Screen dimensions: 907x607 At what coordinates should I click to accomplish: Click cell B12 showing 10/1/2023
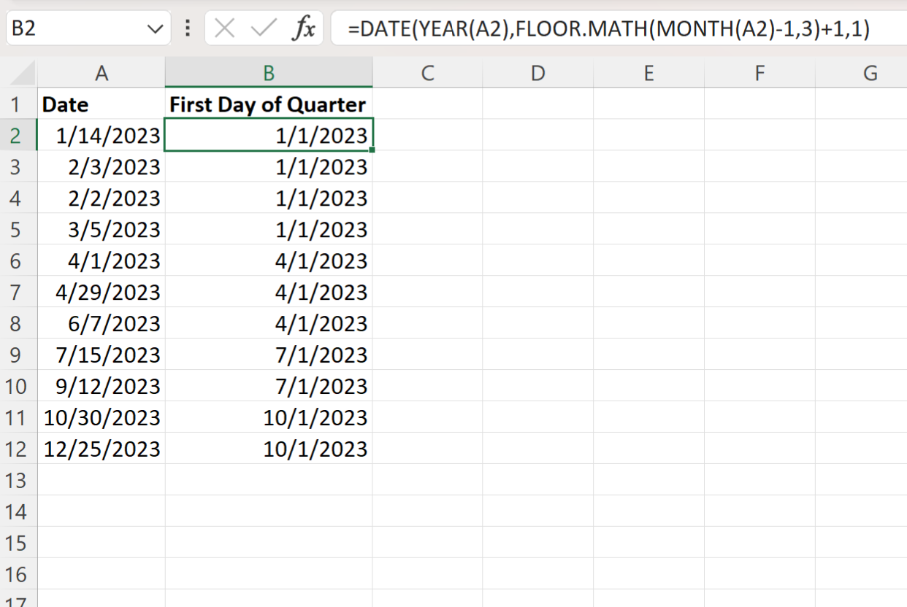pos(269,449)
